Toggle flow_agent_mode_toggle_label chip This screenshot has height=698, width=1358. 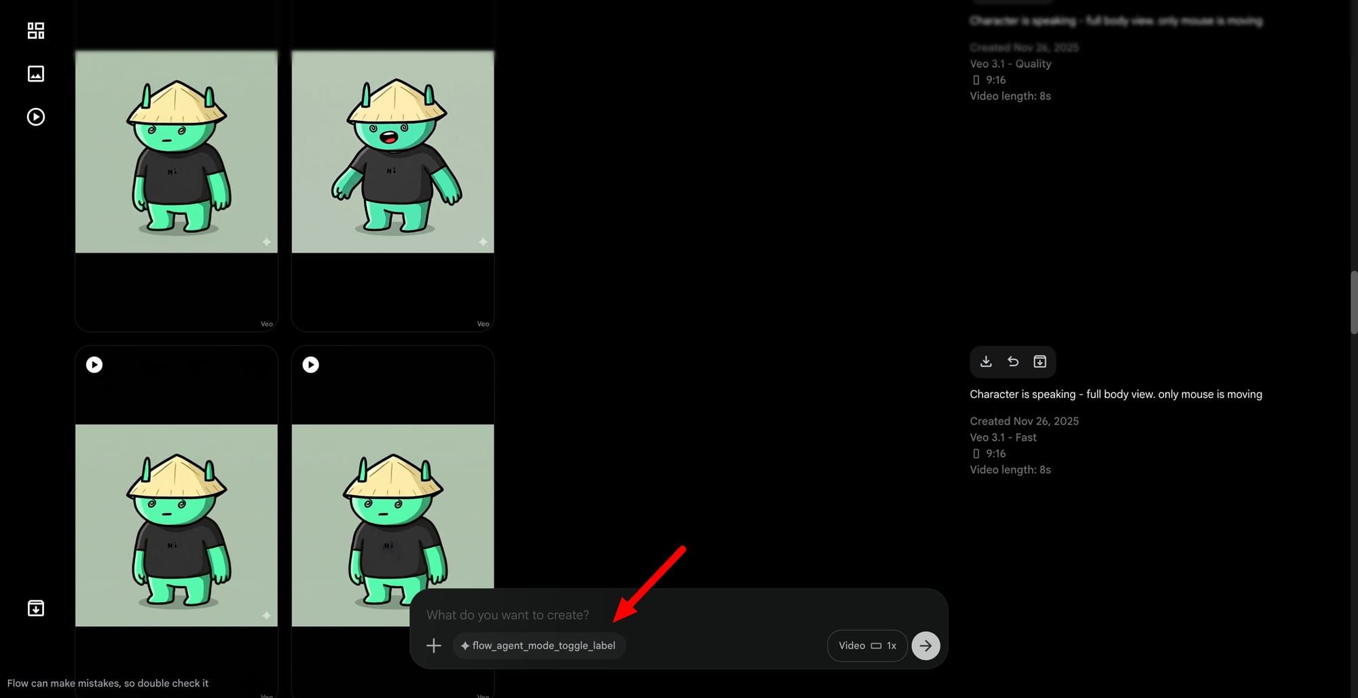539,645
